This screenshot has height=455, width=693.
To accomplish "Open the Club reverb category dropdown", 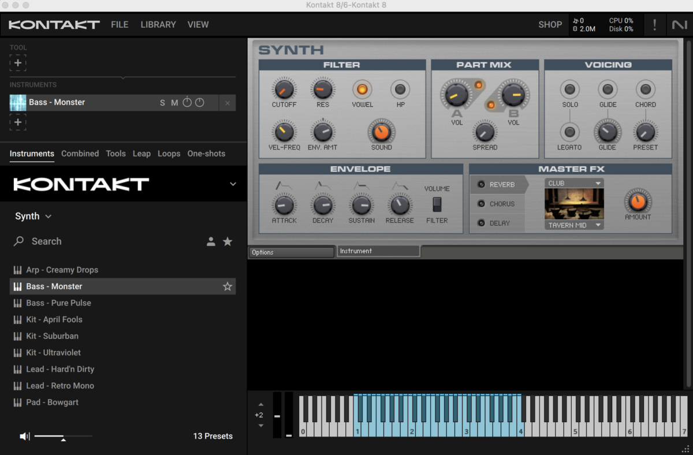I will pyautogui.click(x=574, y=183).
